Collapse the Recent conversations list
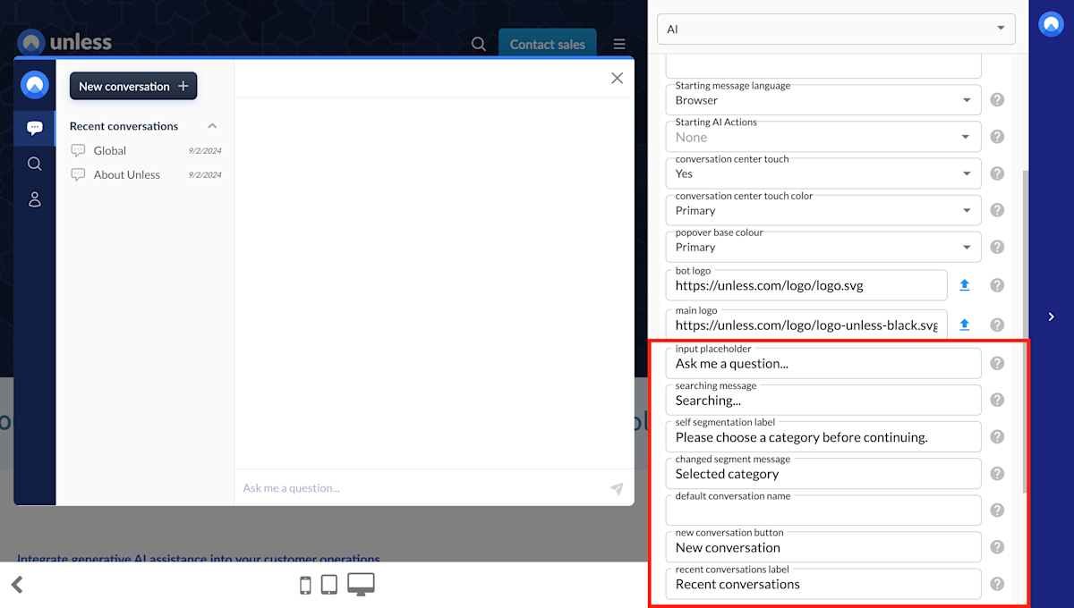Screen dimensions: 1074x608 tap(212, 126)
